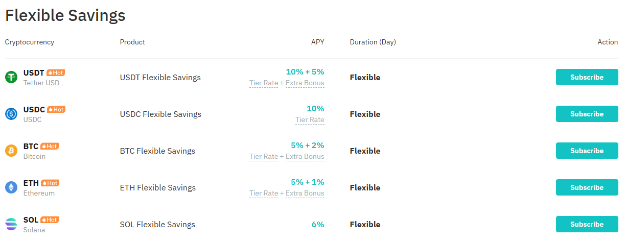
Task: Subscribe to USDC Flexible Savings
Action: click(587, 114)
